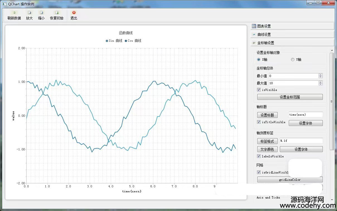Click the y-axis label -2.00
The image size is (337, 211).
click(21, 183)
